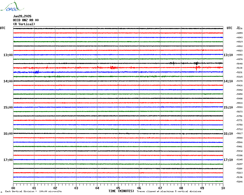
Task: Select the -5206 DC offset value
Action: coord(239,182)
